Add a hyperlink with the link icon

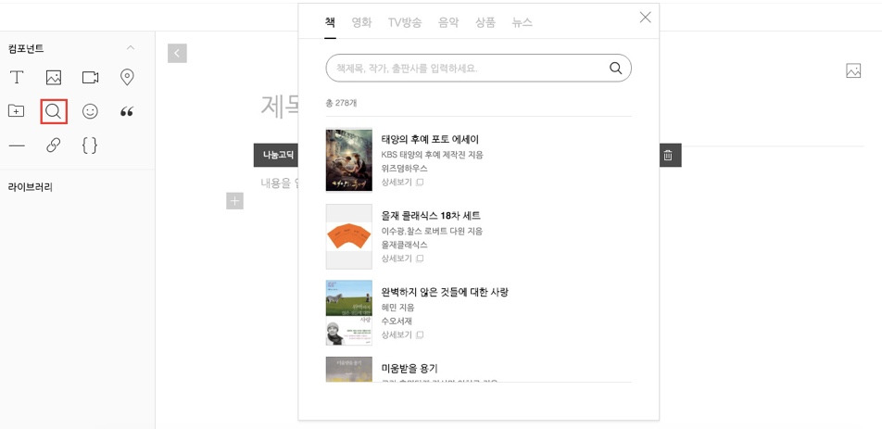point(54,145)
